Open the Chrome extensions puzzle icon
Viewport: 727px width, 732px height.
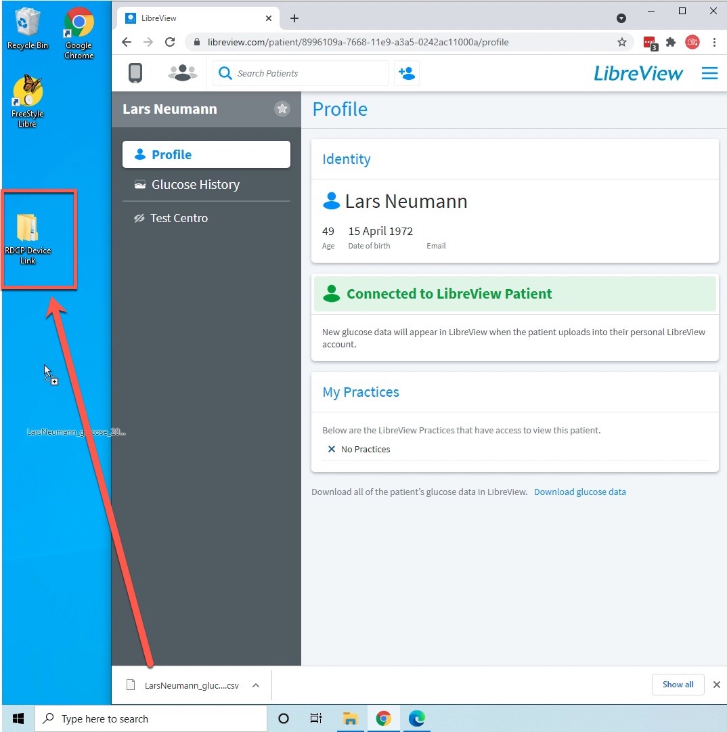tap(671, 42)
